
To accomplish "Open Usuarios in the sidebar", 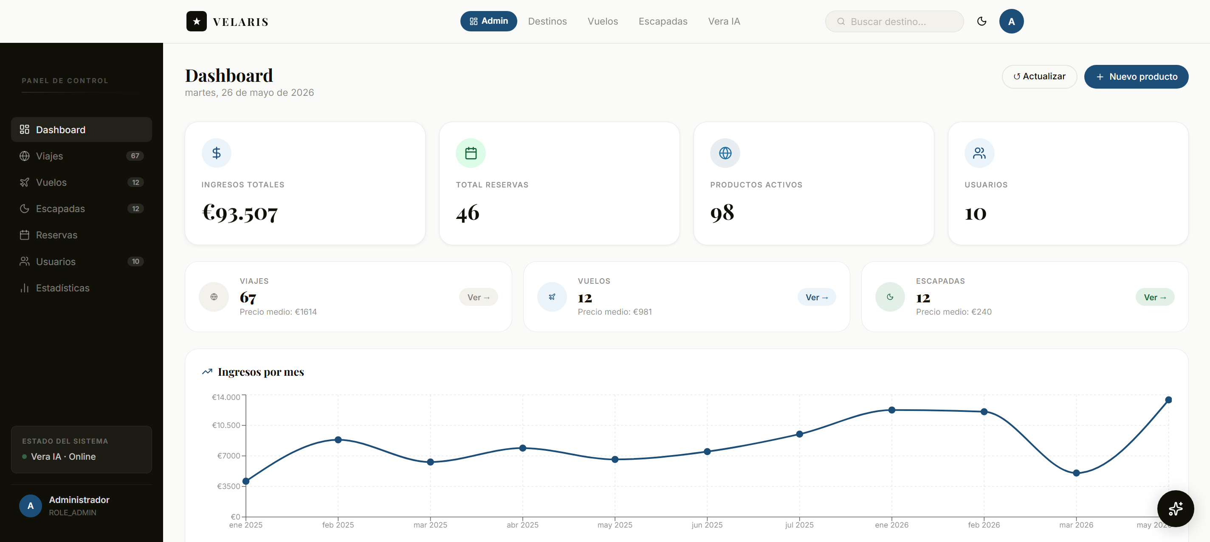I will [81, 262].
